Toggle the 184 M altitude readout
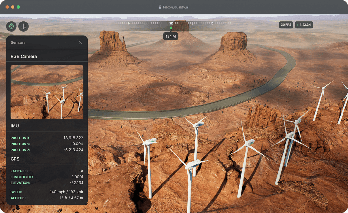Screen dimensions: 348x213 [170, 36]
